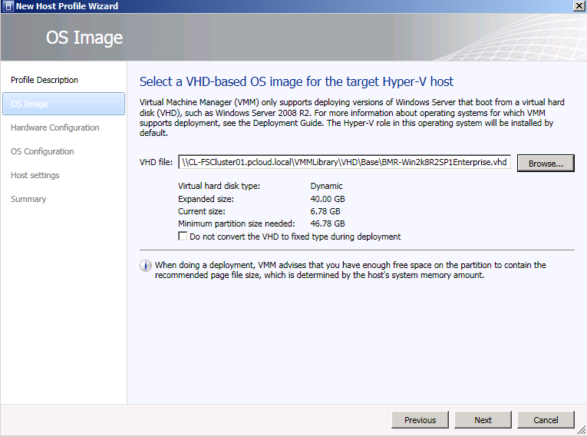Click the Previous button
This screenshot has width=587, height=437.
[x=420, y=420]
